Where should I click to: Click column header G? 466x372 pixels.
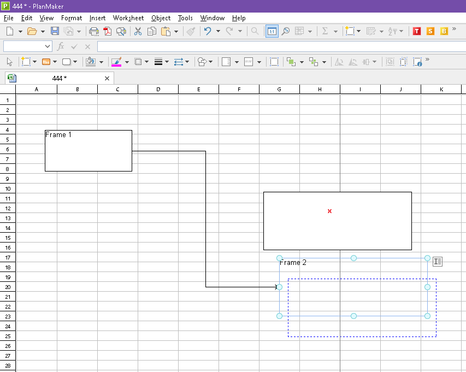279,89
